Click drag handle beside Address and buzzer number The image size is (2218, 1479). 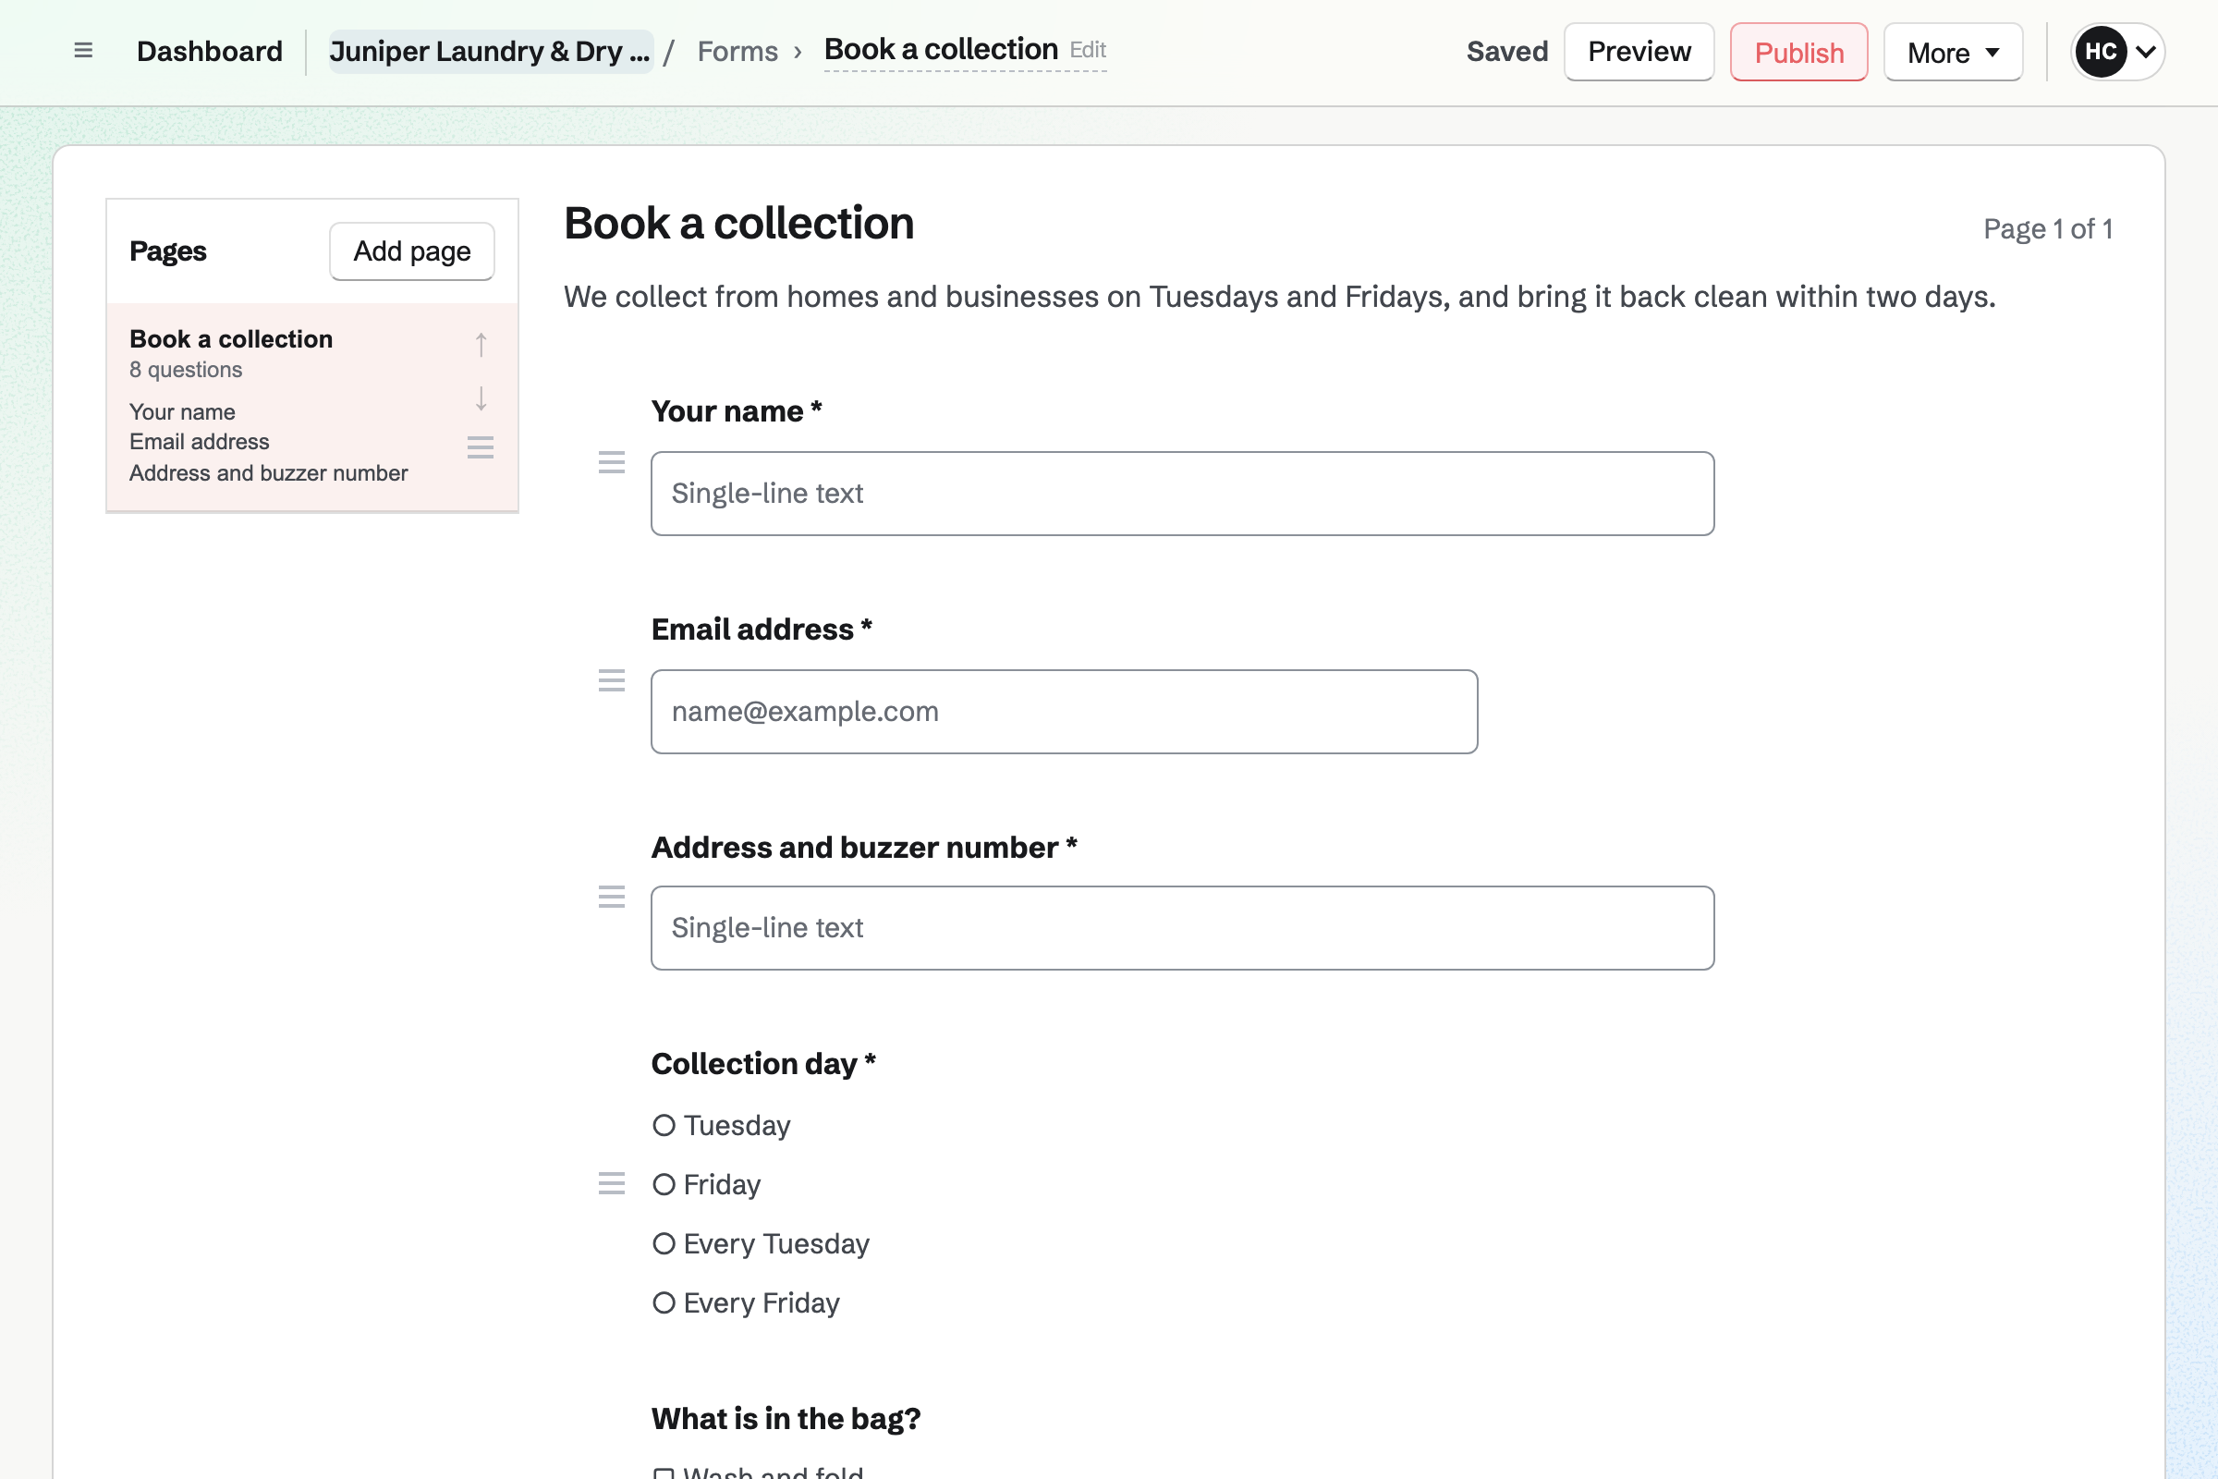[x=612, y=897]
